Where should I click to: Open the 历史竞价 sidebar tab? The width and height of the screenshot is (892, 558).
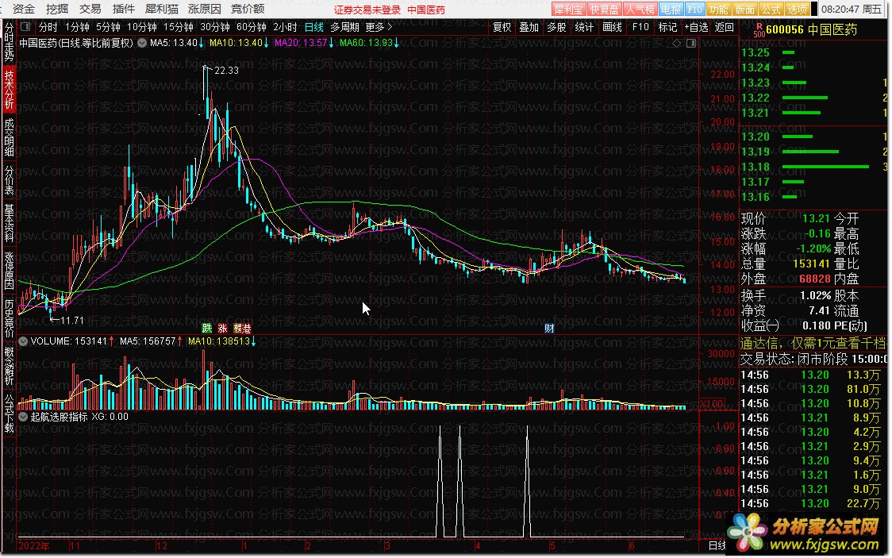[x=9, y=317]
